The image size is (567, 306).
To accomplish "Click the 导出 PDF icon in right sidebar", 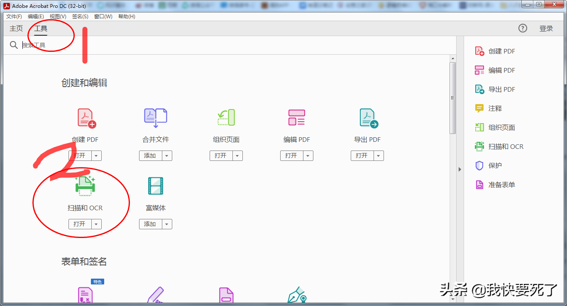I will point(479,89).
